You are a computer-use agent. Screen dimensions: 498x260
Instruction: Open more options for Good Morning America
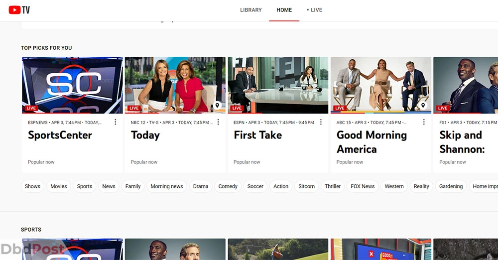(424, 122)
